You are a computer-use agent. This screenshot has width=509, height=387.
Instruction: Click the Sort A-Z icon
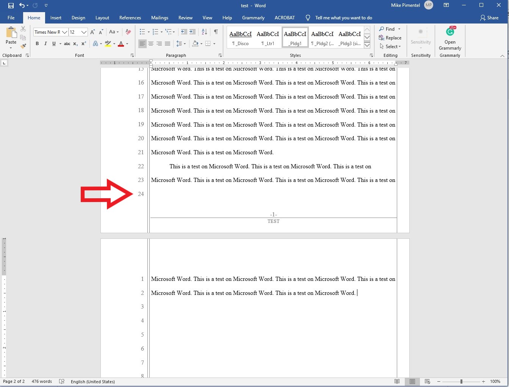point(204,32)
